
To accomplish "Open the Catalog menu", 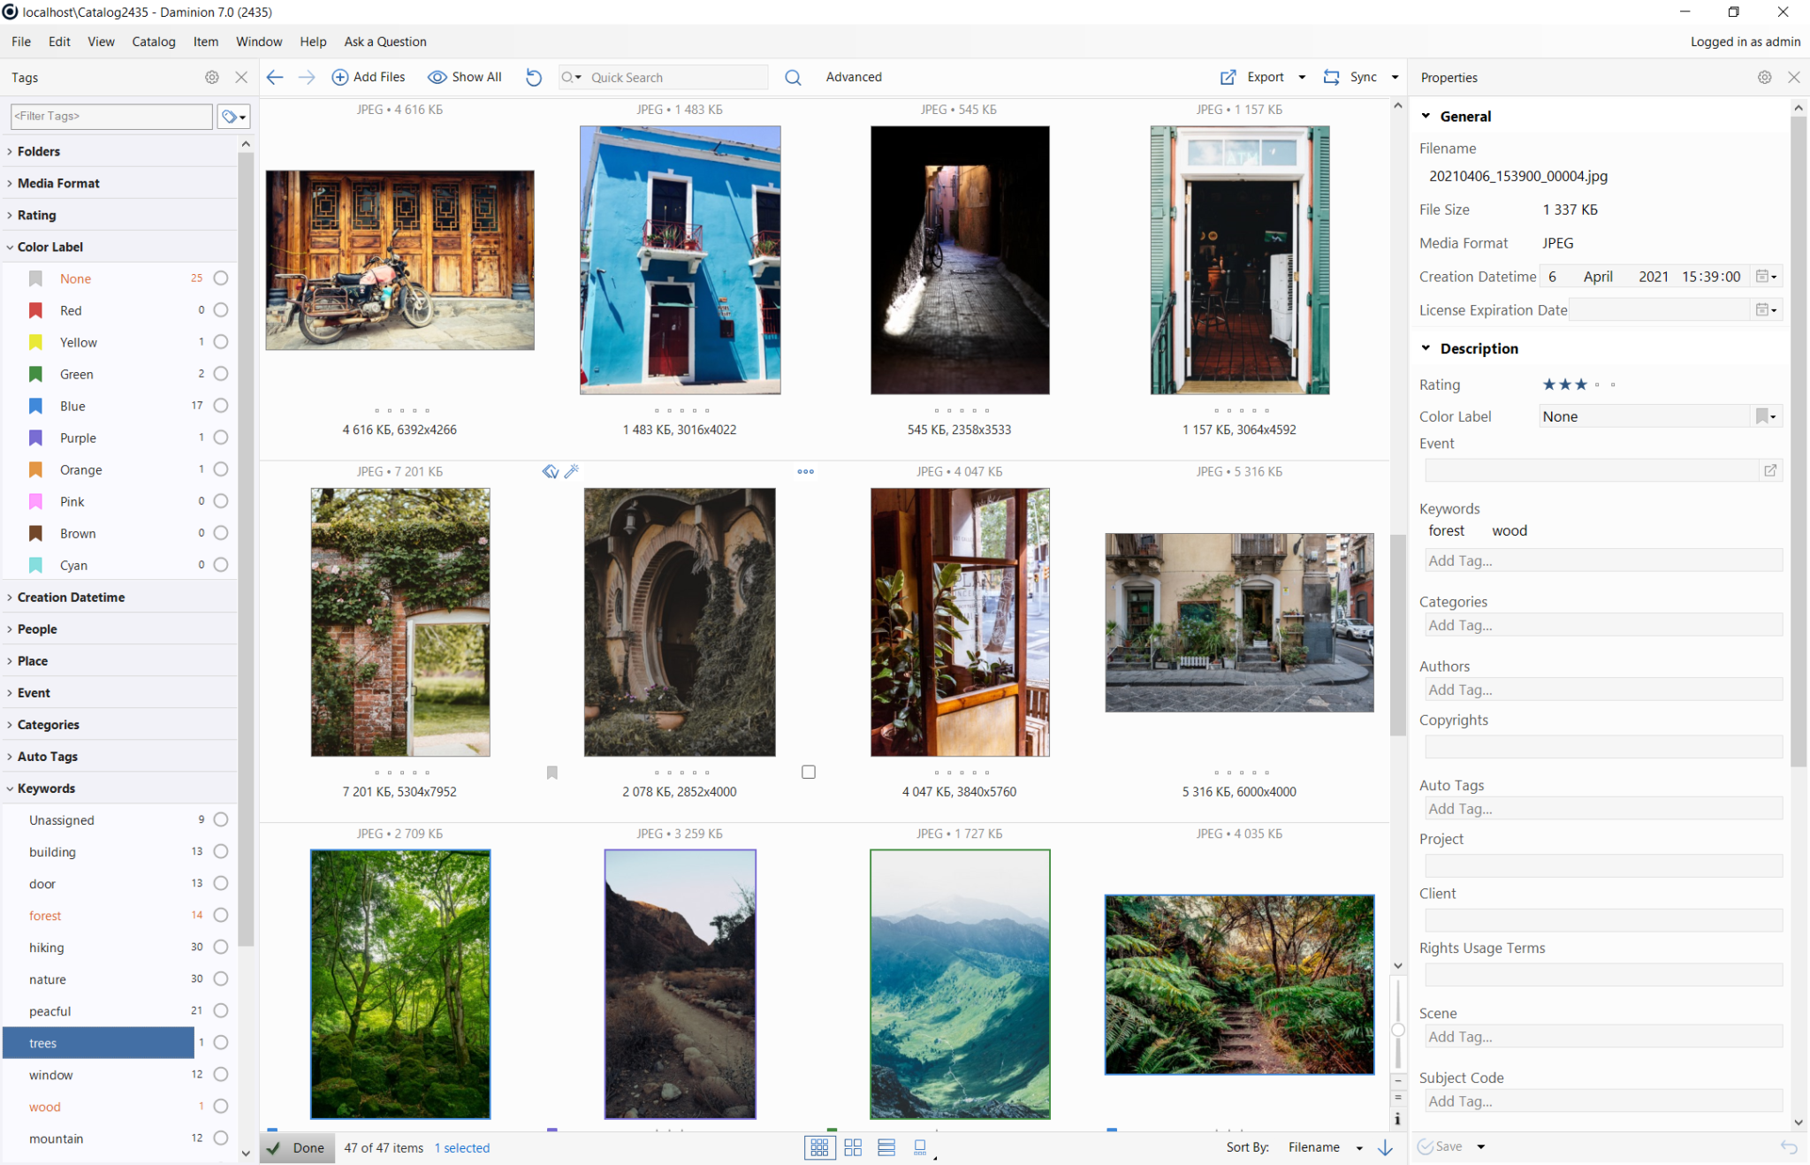I will pos(153,42).
